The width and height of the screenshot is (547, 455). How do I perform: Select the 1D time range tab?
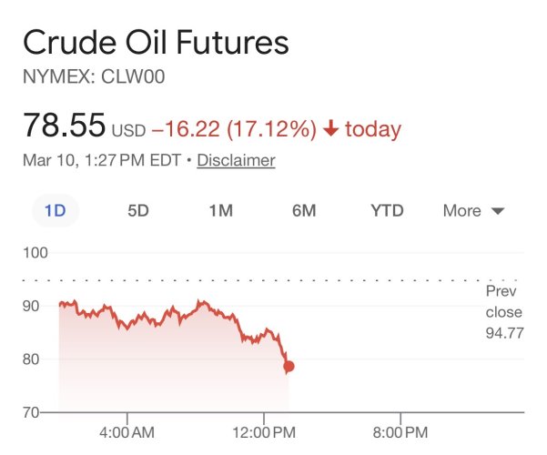(x=56, y=211)
